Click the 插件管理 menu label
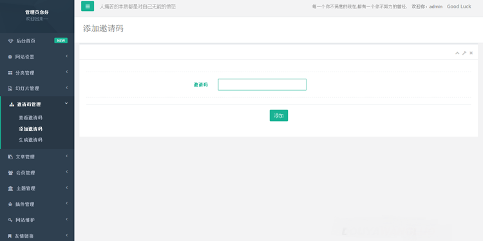Viewport: 483px width, 241px height. (25, 205)
